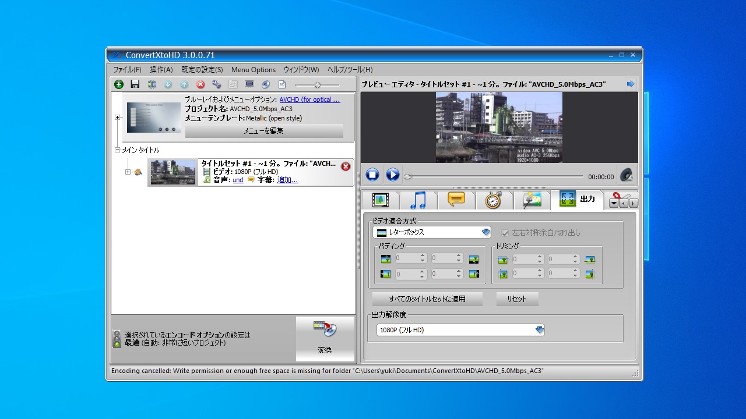Toggle the 左右対称余白/切り出し checkbox

pyautogui.click(x=505, y=233)
